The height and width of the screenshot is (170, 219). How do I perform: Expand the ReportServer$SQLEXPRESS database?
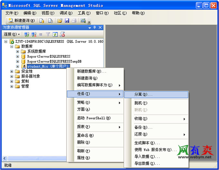(17, 57)
